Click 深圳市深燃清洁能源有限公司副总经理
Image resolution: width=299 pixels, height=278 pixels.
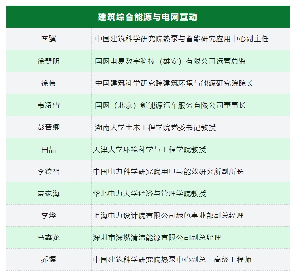pyautogui.click(x=157, y=238)
